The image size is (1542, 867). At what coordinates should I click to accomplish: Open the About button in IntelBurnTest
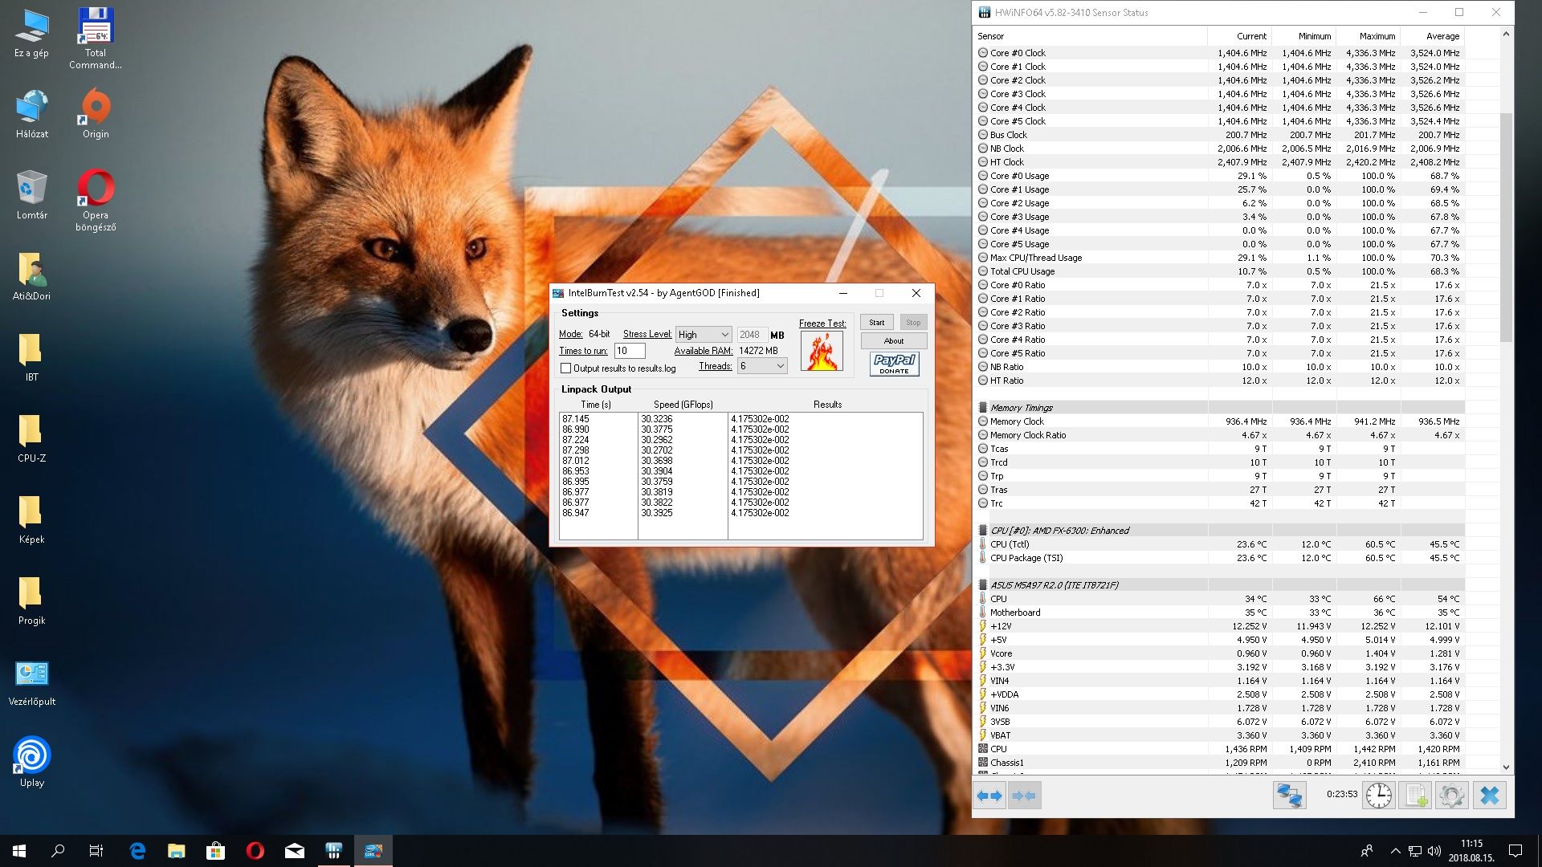click(x=893, y=341)
